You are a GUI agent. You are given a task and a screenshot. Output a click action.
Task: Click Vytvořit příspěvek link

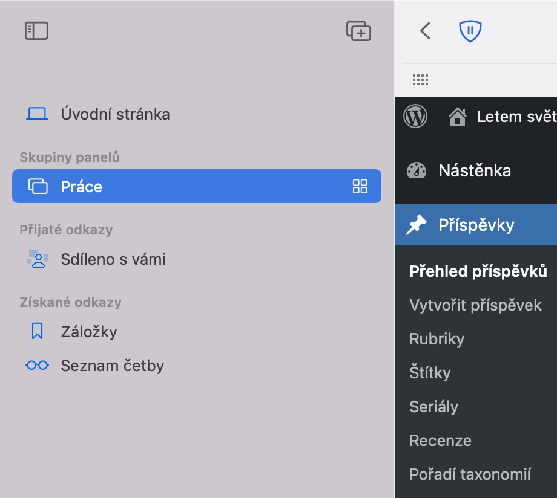coord(475,305)
